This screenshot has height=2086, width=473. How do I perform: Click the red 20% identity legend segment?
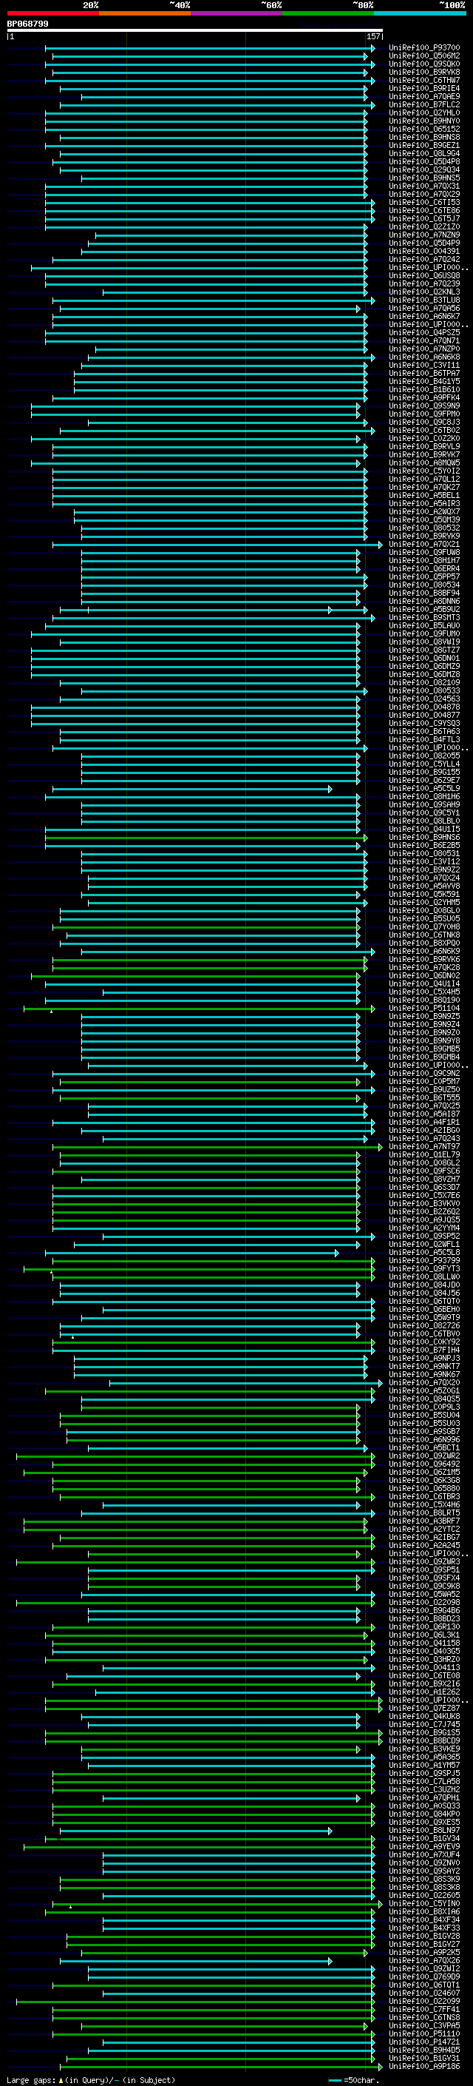(52, 13)
